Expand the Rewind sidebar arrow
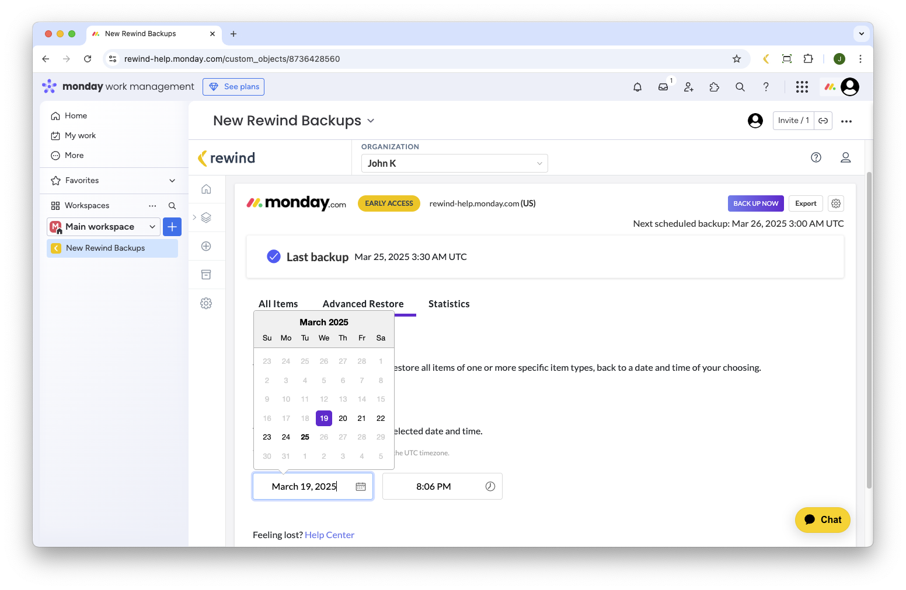906x590 pixels. coord(194,217)
